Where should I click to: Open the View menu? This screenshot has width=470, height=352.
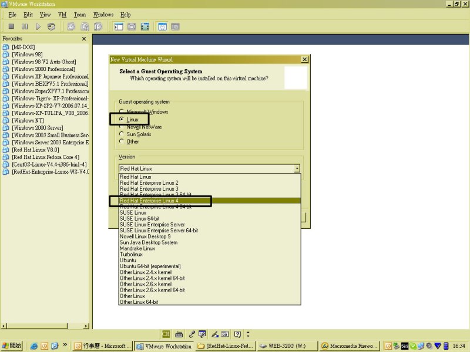tap(45, 15)
